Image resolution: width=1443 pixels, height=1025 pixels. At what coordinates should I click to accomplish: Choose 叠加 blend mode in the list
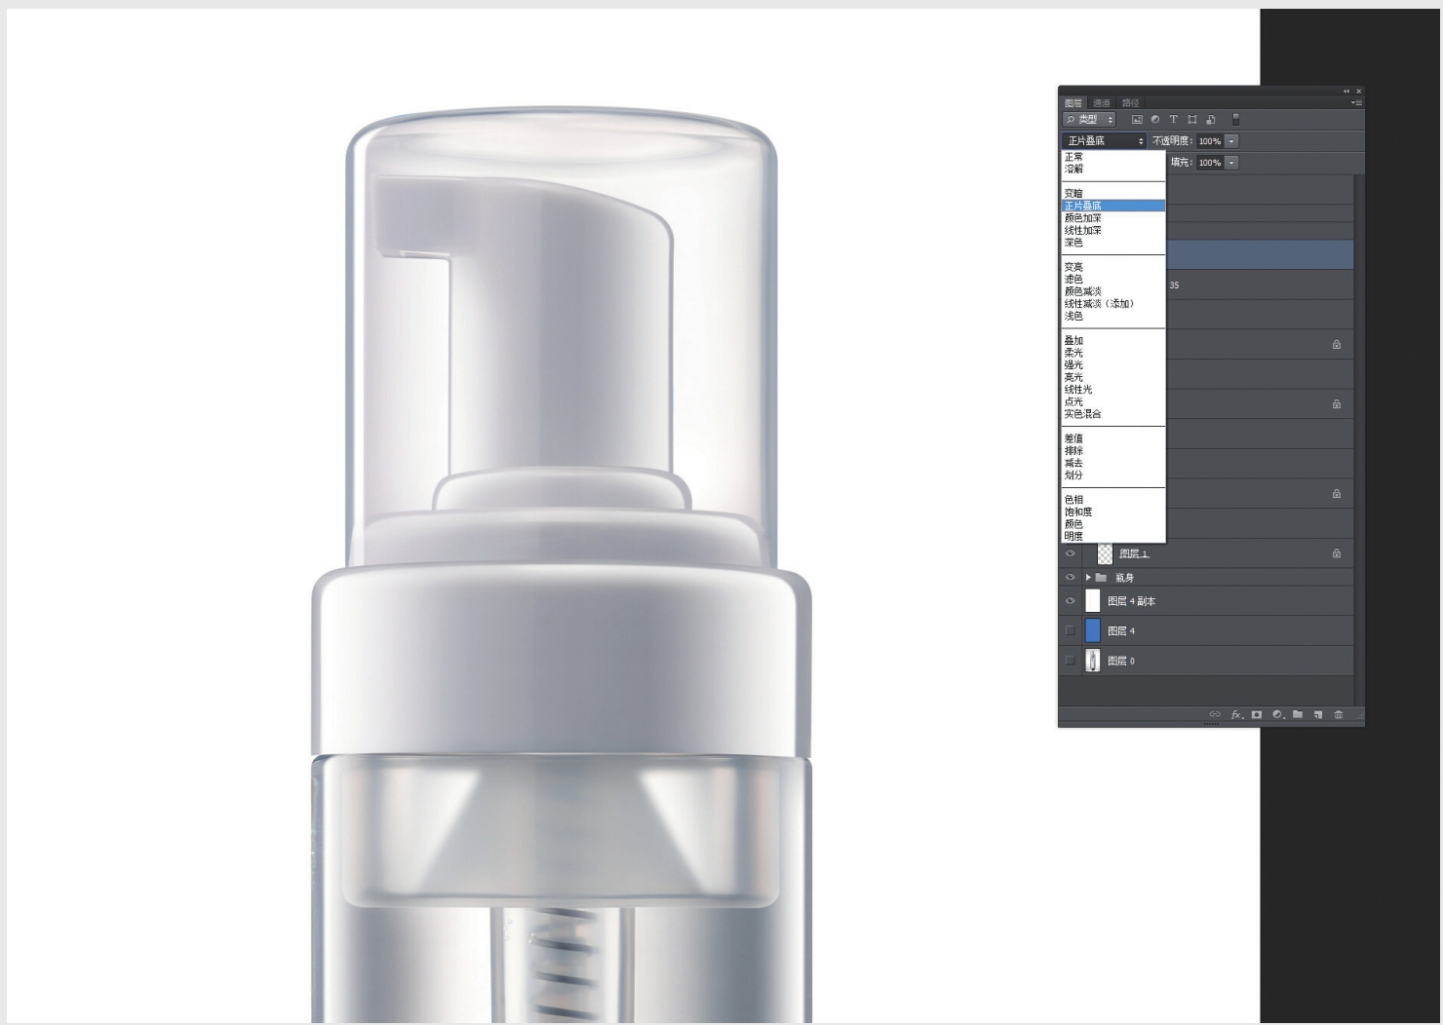click(1073, 341)
